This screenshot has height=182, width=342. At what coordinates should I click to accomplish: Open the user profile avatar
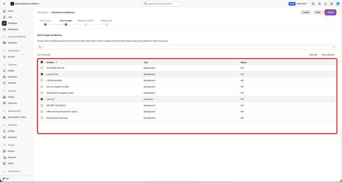point(338,4)
